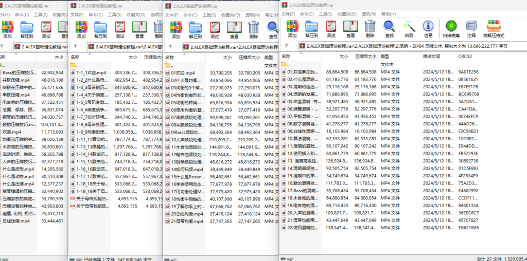Click 查找 search icon in rightmost window
Screen dimensions: 527x261
(389, 28)
